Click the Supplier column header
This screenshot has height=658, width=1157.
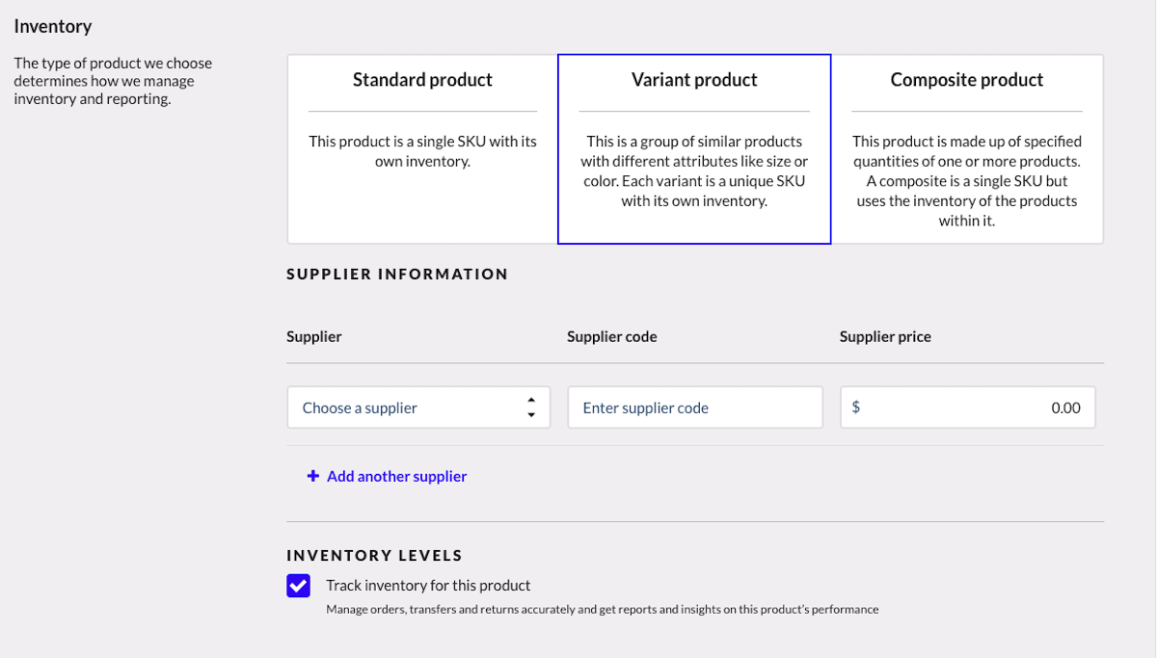pyautogui.click(x=314, y=337)
